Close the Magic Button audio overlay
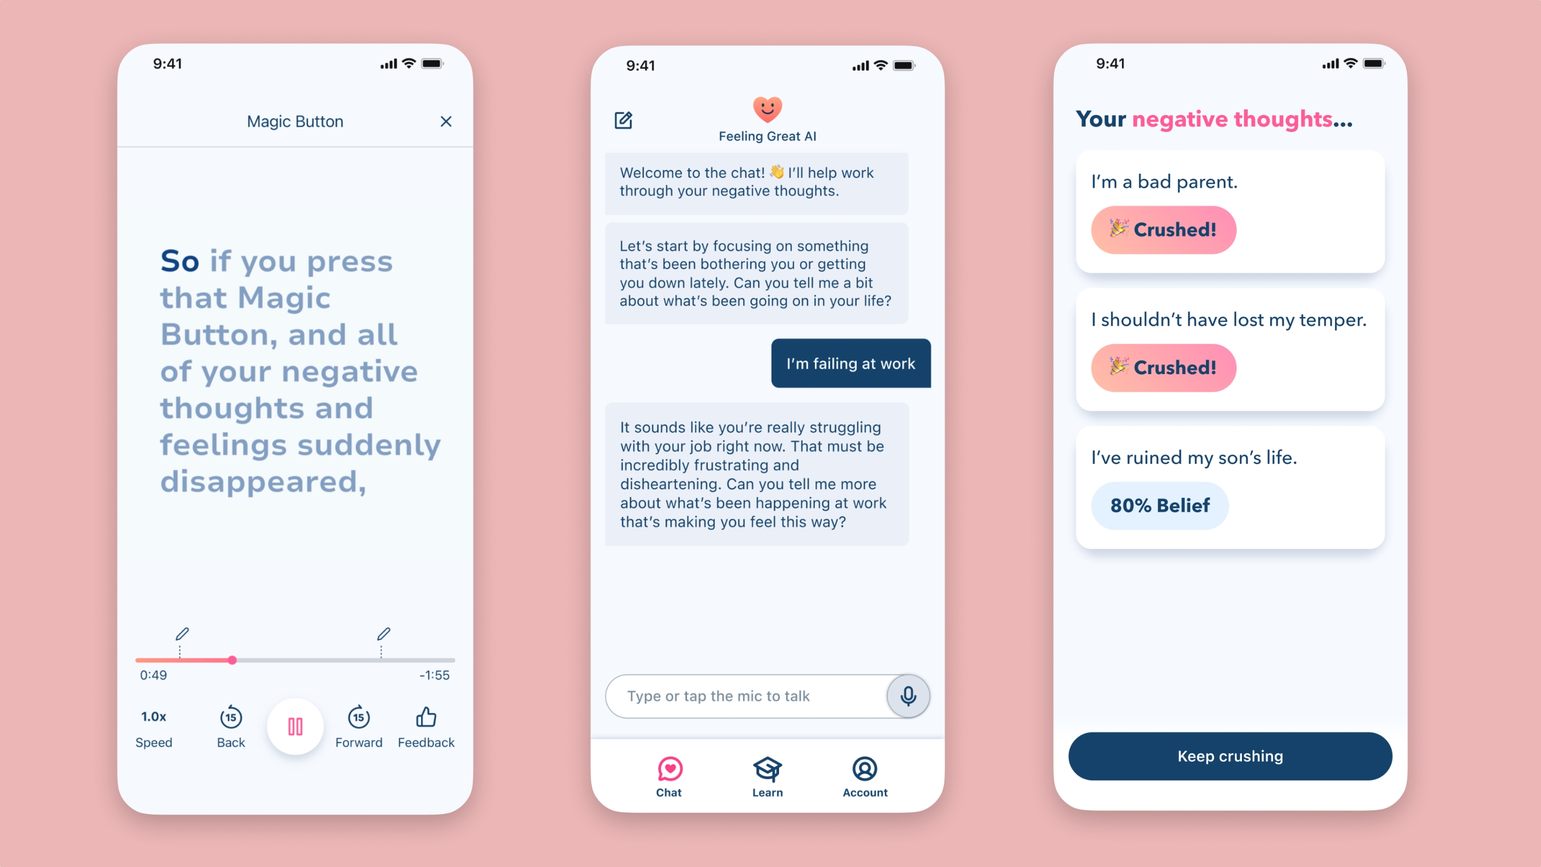 pos(446,121)
